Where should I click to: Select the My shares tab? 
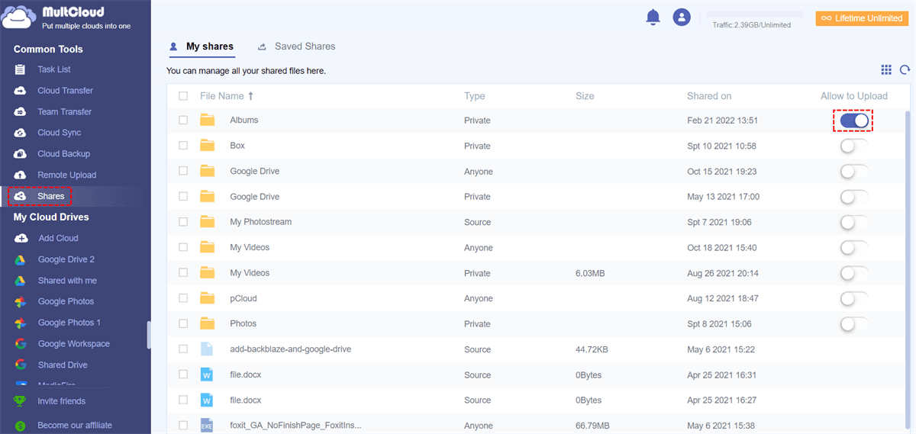[x=209, y=47]
